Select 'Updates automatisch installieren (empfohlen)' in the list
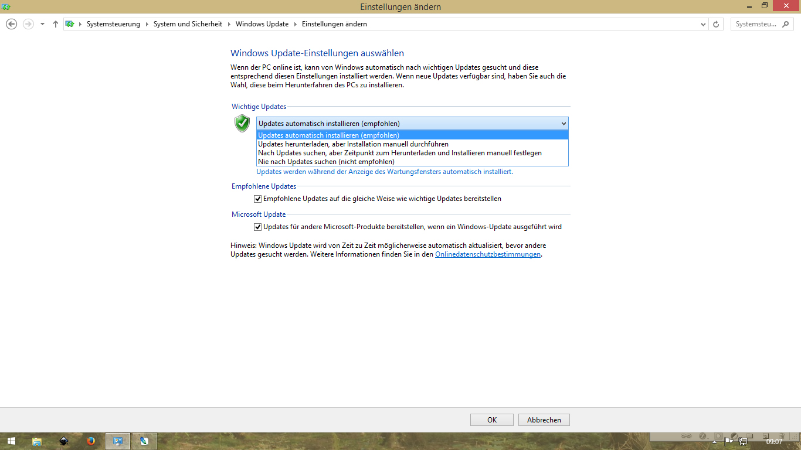This screenshot has height=450, width=801. (412, 135)
